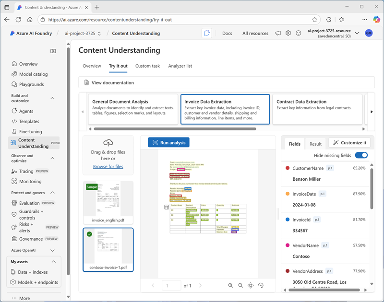Click the fit-to-page icon in preview toolbar
The width and height of the screenshot is (384, 302).
click(x=251, y=285)
